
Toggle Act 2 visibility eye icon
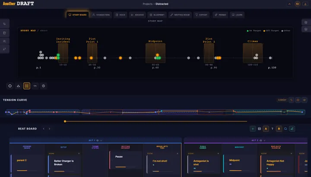(261, 140)
